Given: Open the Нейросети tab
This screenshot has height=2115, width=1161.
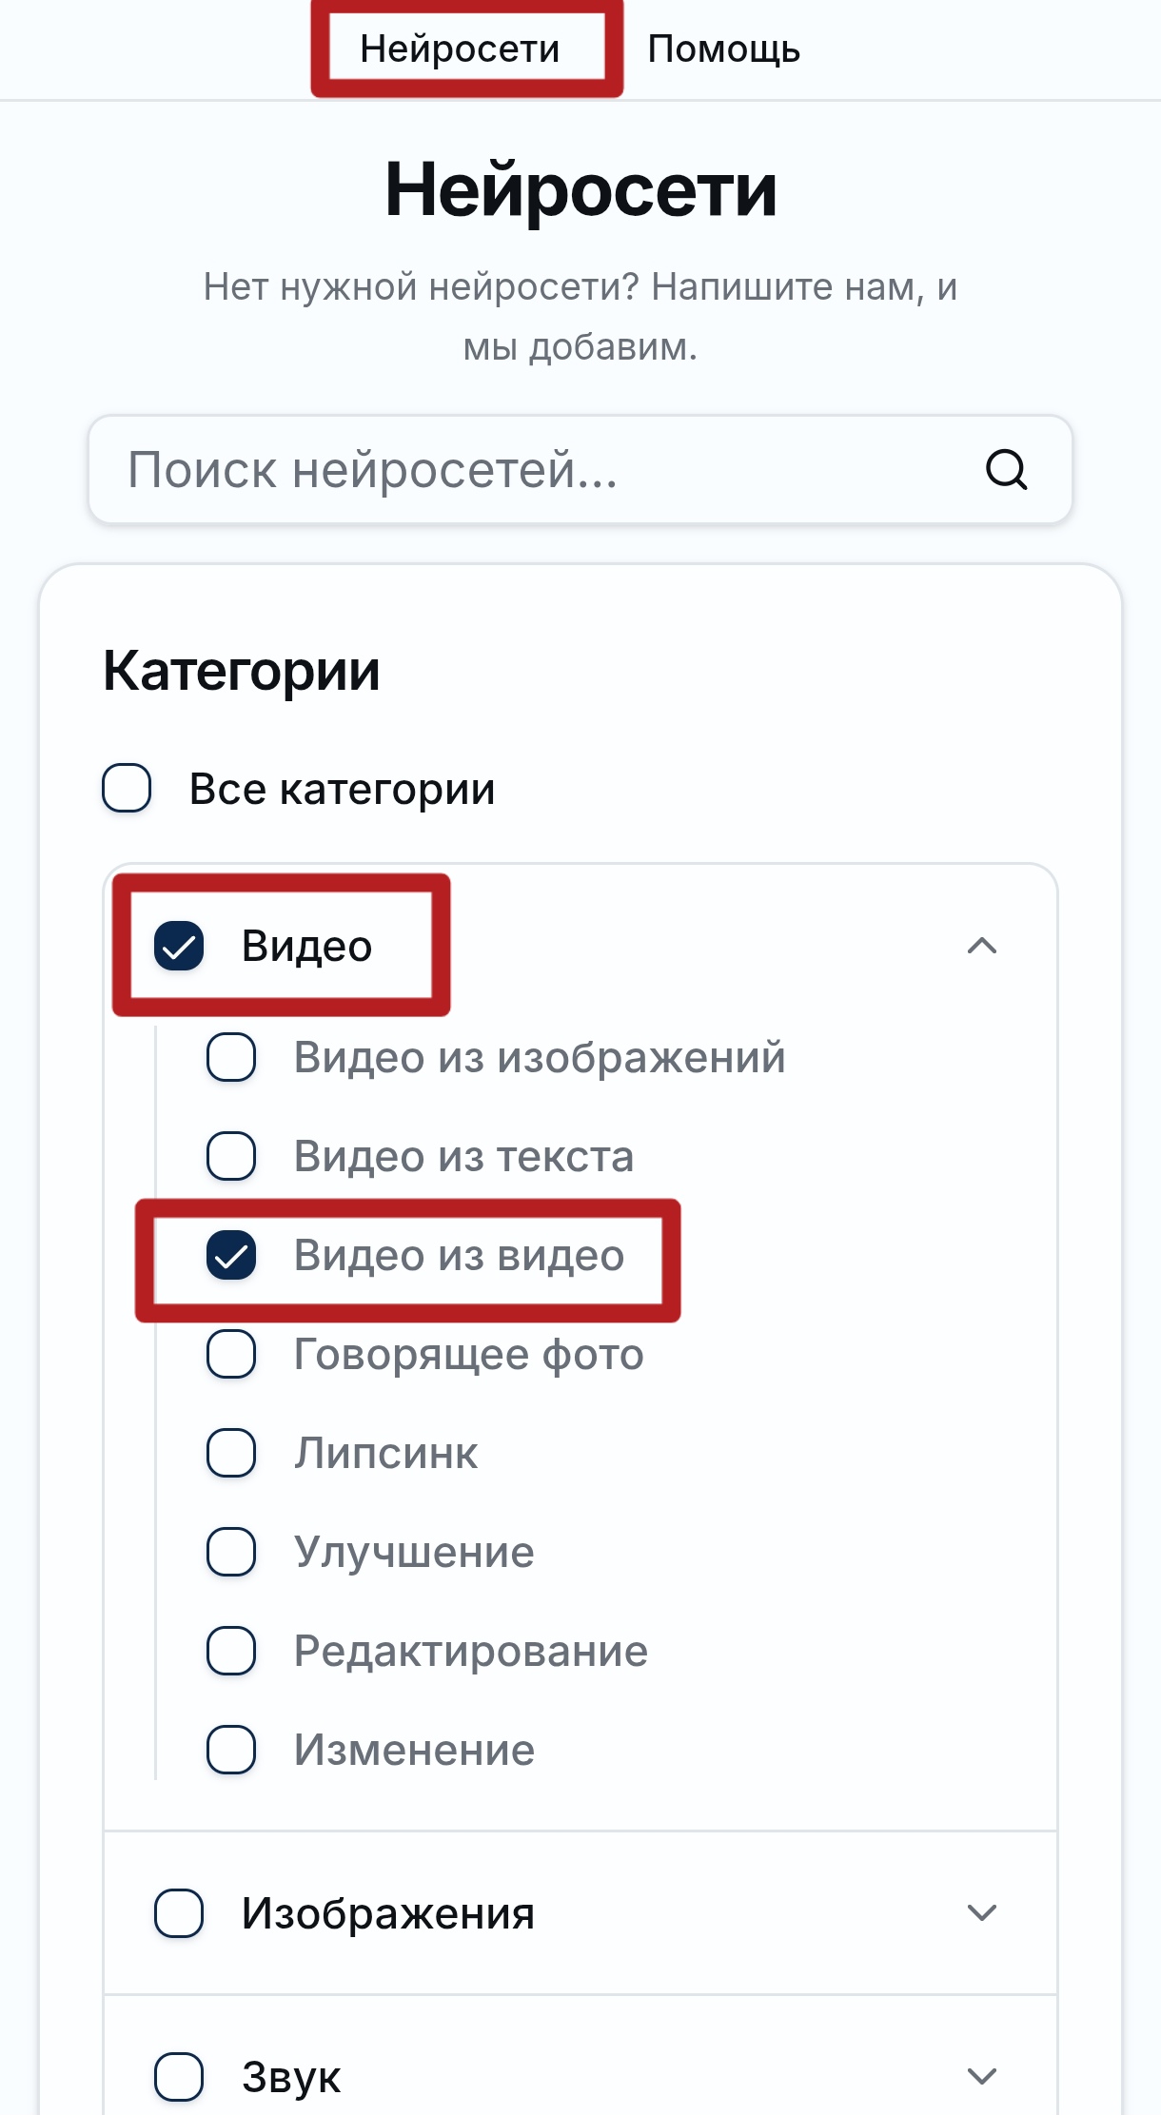Looking at the screenshot, I should pos(460,49).
